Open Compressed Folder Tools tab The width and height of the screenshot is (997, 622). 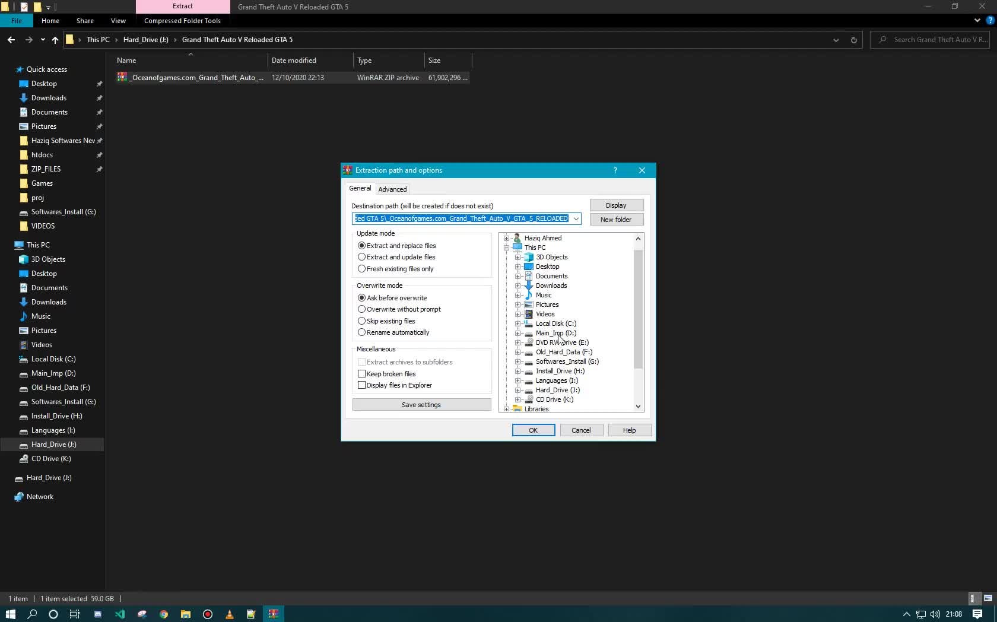(x=182, y=21)
